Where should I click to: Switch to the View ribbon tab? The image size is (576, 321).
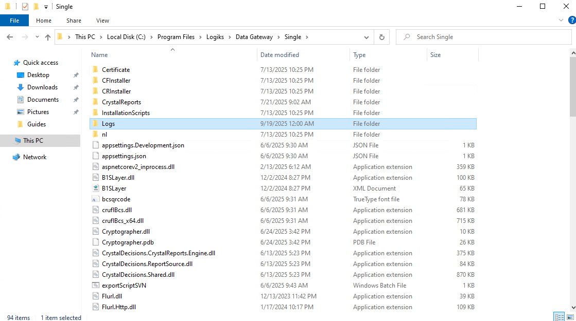click(102, 21)
